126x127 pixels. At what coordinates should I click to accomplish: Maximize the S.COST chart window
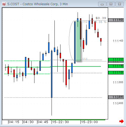point(111,4)
